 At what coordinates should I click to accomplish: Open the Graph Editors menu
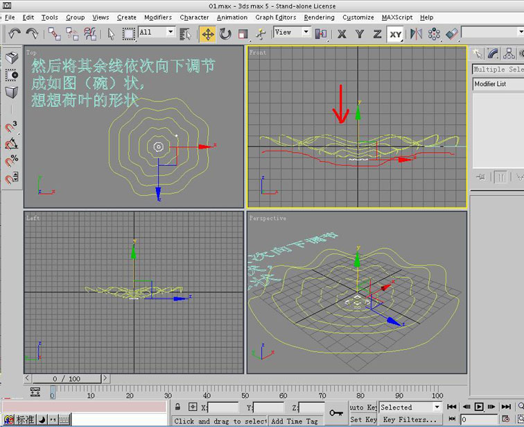tap(276, 17)
